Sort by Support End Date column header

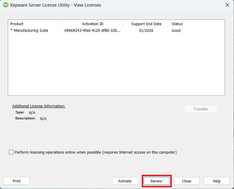tap(146, 24)
